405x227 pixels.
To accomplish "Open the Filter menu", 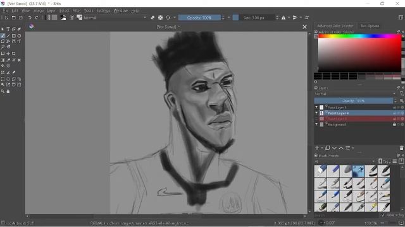I will click(77, 11).
